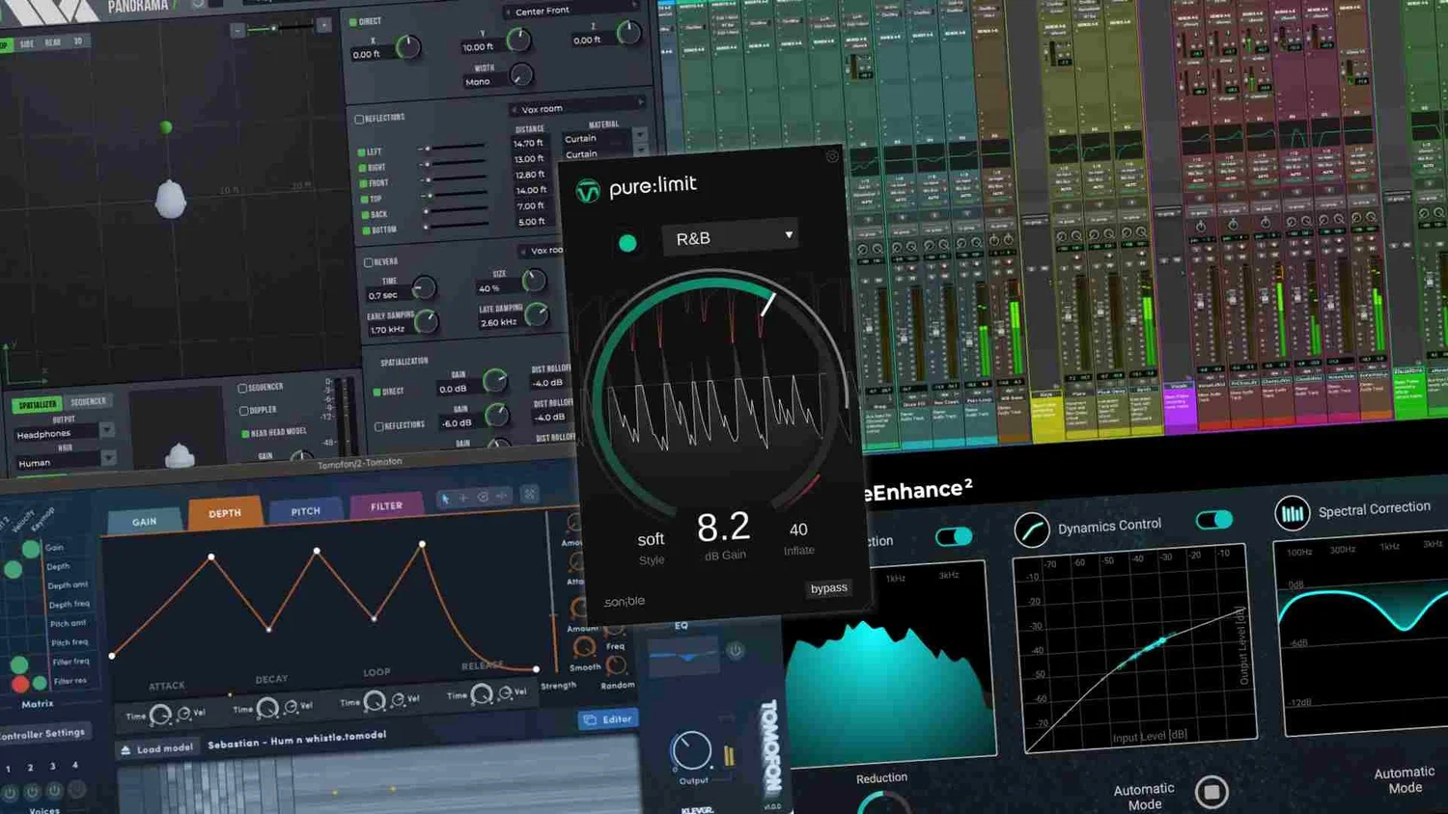Click the plus icon in Tomofon's toolbar
This screenshot has width=1448, height=814.
pyautogui.click(x=463, y=498)
